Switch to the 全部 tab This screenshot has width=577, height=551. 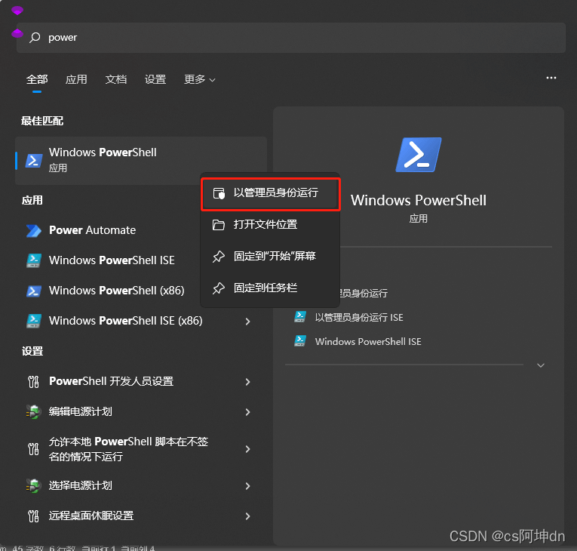[x=37, y=79]
